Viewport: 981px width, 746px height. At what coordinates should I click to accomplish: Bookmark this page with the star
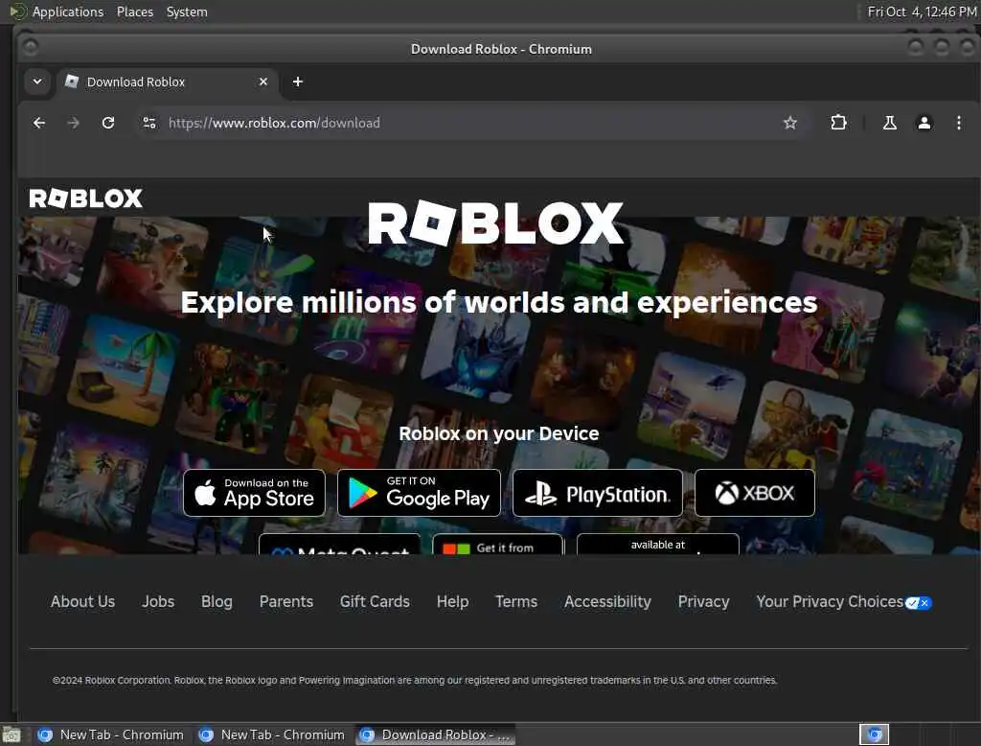[x=790, y=123]
